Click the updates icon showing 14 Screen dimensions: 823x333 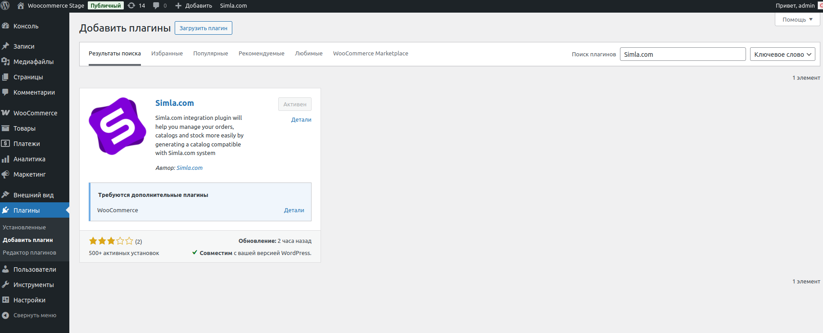pyautogui.click(x=131, y=5)
